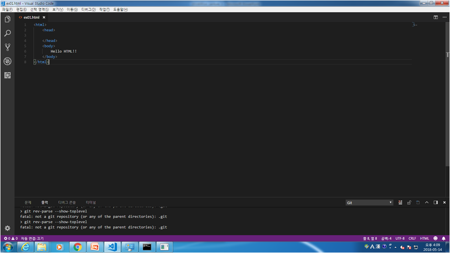Click the line and column position in the status bar
The width and height of the screenshot is (450, 253).
pos(370,238)
